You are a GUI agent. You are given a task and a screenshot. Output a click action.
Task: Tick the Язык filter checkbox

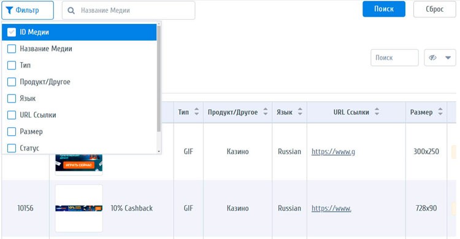coord(12,98)
